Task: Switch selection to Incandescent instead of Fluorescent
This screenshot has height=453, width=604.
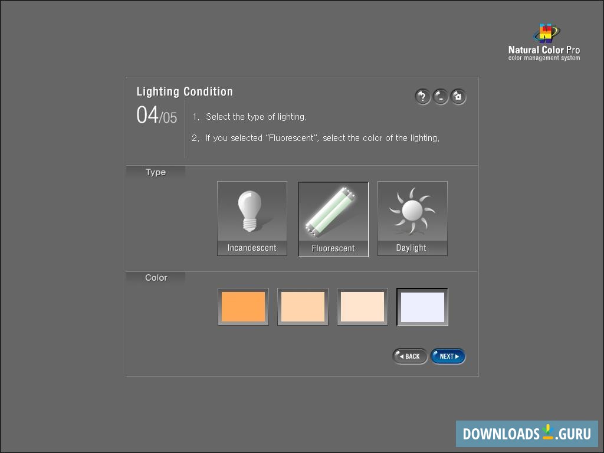Action: (252, 218)
